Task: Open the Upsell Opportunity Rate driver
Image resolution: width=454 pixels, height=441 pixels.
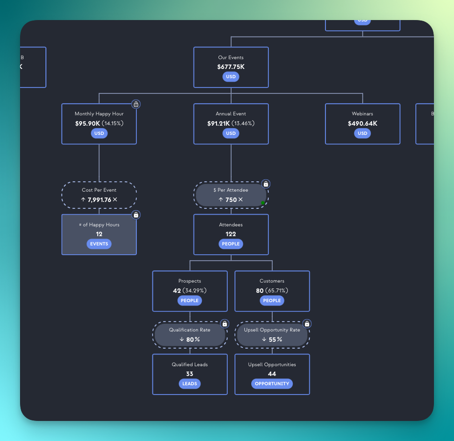Action: (272, 335)
